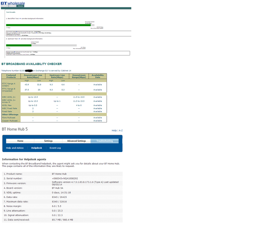Screen dimensions: 270x227
Task: Open the Event Log submenu item
Action: tap(55, 148)
